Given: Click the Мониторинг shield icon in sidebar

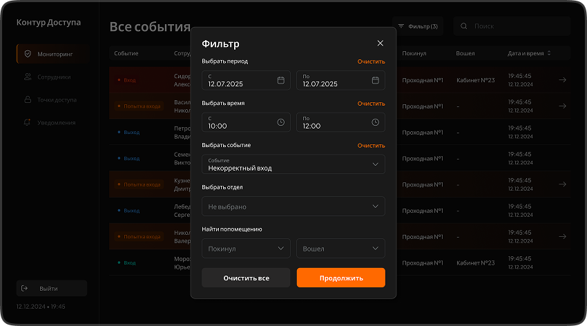Looking at the screenshot, I should coord(28,54).
